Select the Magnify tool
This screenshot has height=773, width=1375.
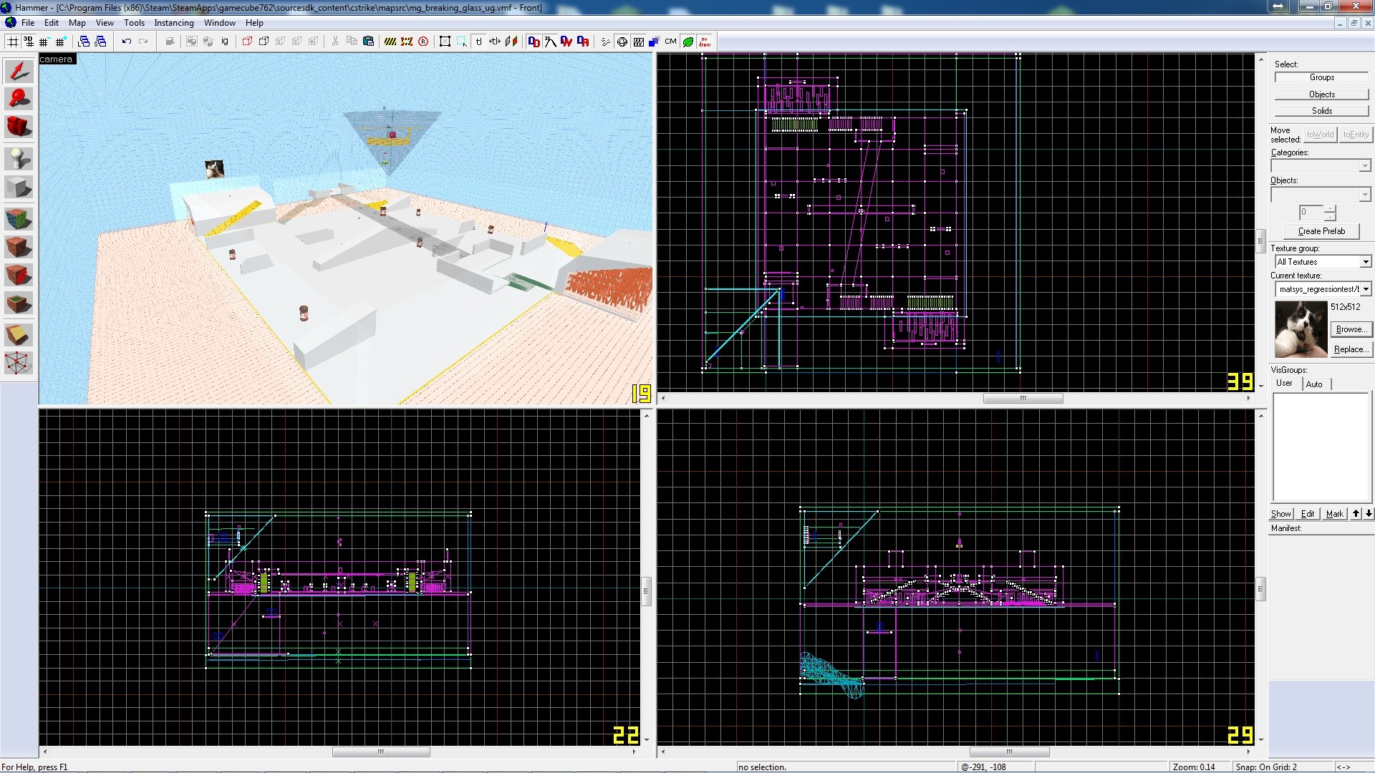pyautogui.click(x=19, y=99)
